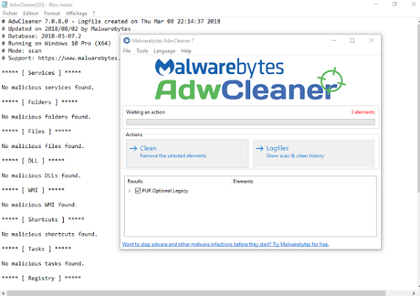The height and width of the screenshot is (296, 420).
Task: Click 'No malicious DLLs found.' line in log
Action: coord(41,176)
